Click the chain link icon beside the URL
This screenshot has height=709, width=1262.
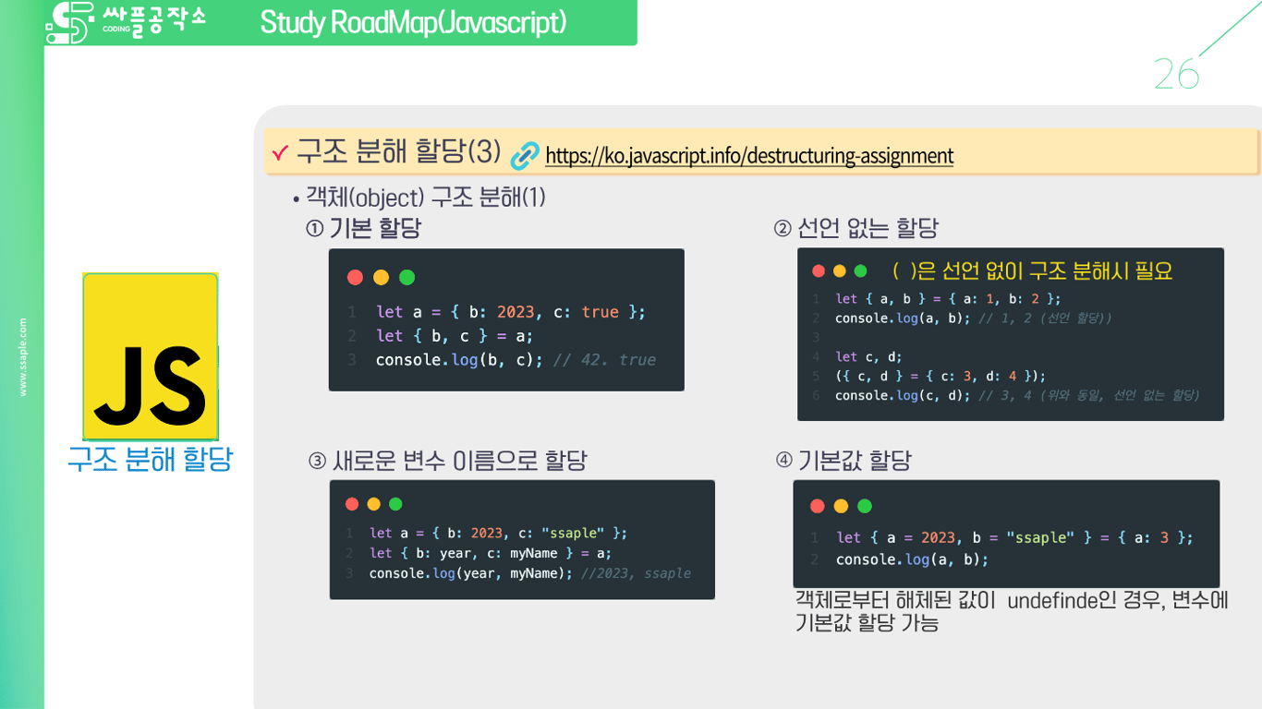524,155
